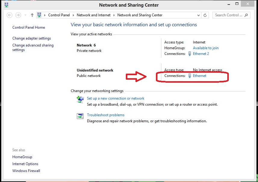Open address bar history dropdown
258x182 pixels.
coord(198,15)
